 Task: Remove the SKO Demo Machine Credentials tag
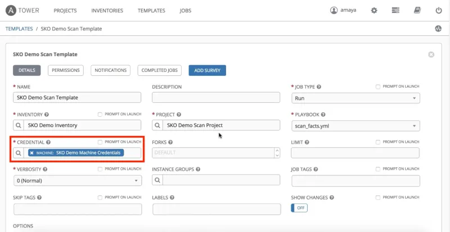tap(31, 153)
